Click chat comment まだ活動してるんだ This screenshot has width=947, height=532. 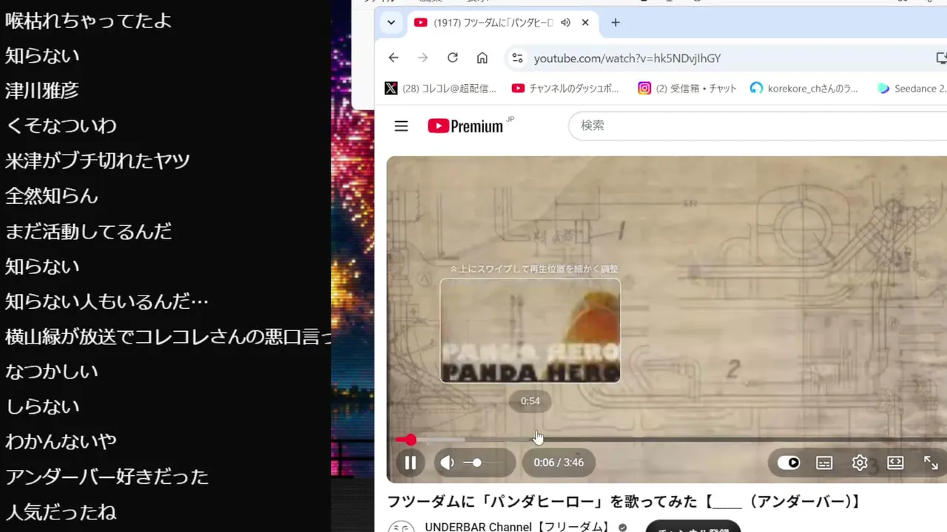pos(89,231)
